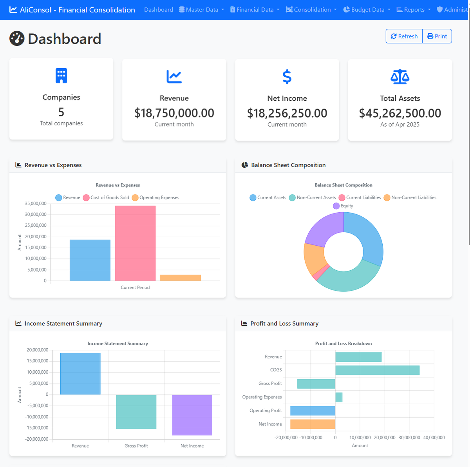
Task: Click the blue Revenue bar in Revenue vs Expenses
Action: pos(90,260)
